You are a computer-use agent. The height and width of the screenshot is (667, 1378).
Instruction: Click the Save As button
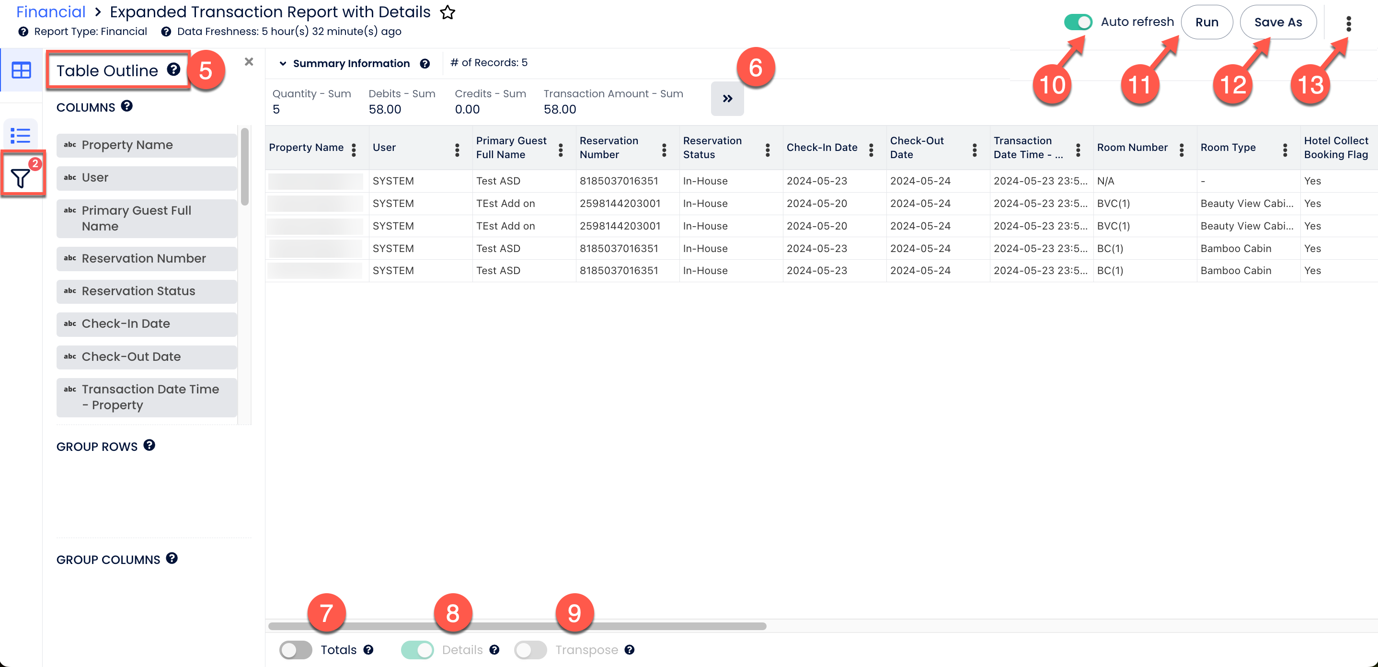[1277, 22]
